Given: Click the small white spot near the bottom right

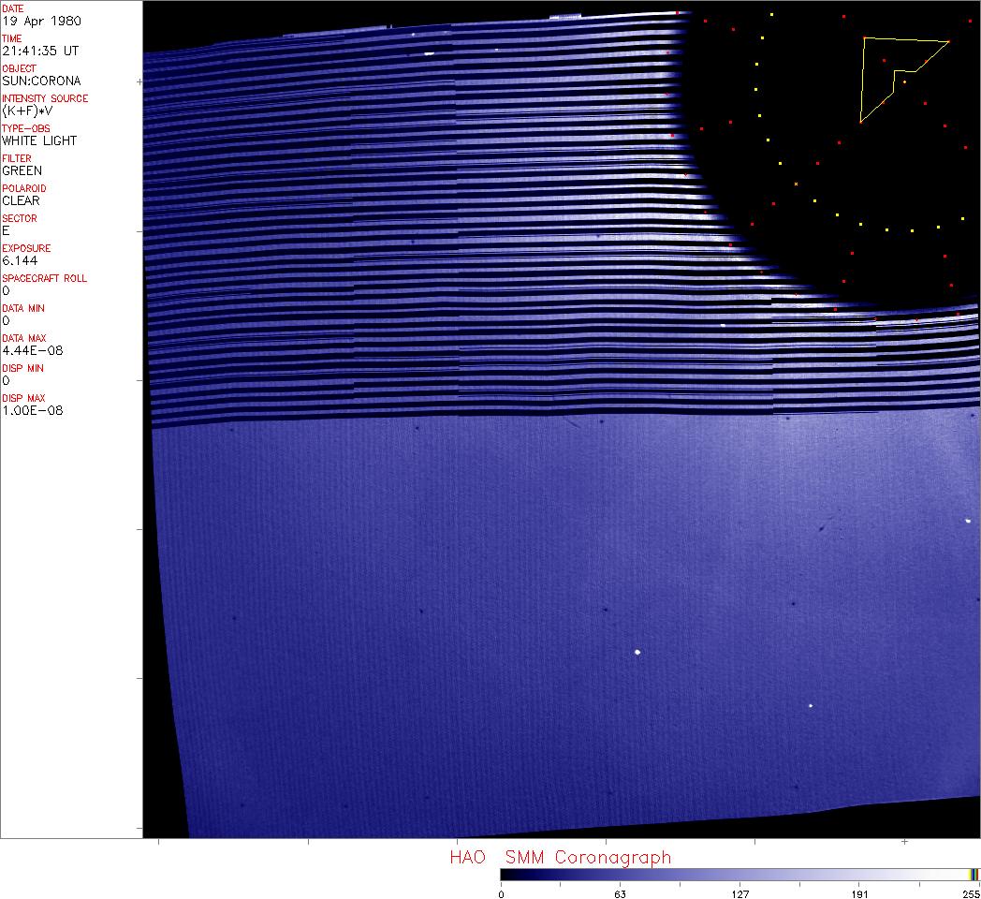Looking at the screenshot, I should click(x=811, y=705).
